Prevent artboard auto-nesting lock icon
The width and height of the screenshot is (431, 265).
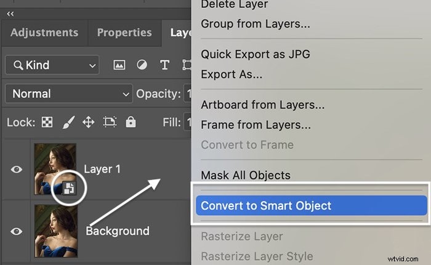coord(110,122)
